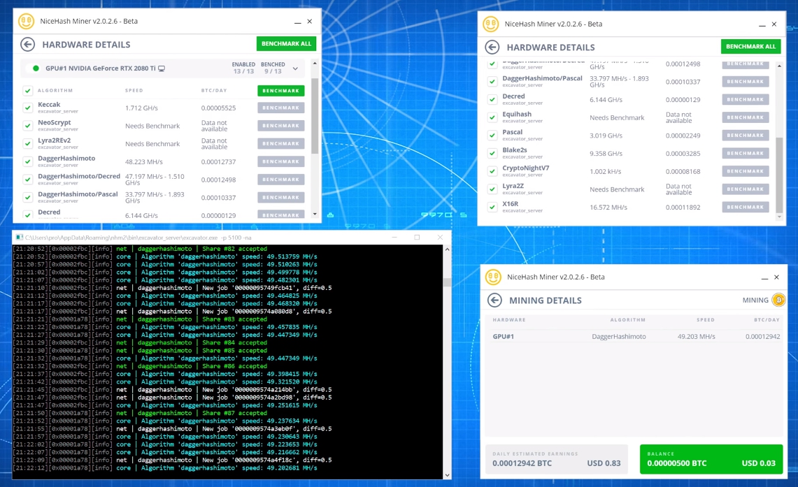The height and width of the screenshot is (487, 798).
Task: Click scroll up arrow in left hardware list
Action: click(x=315, y=63)
